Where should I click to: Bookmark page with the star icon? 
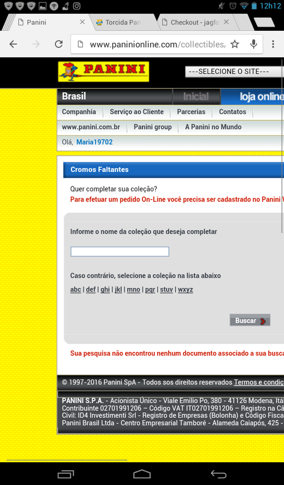[235, 44]
